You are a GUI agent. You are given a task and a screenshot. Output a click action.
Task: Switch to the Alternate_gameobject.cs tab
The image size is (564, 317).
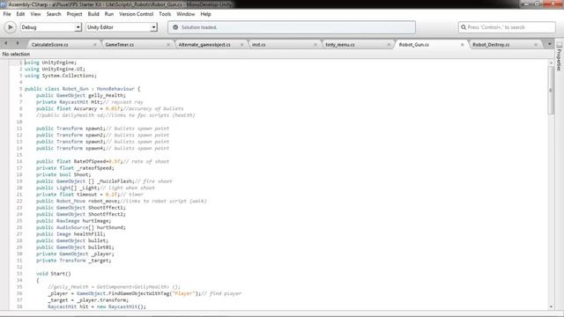click(x=211, y=45)
